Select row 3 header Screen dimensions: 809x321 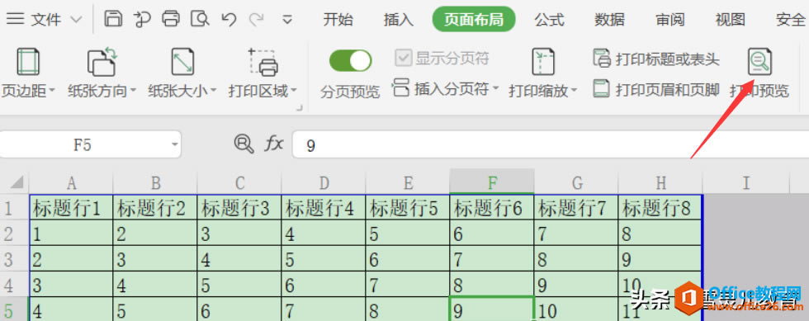tap(15, 258)
